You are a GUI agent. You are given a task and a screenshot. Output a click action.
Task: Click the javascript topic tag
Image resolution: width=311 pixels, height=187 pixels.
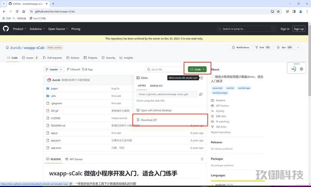[x=217, y=88]
